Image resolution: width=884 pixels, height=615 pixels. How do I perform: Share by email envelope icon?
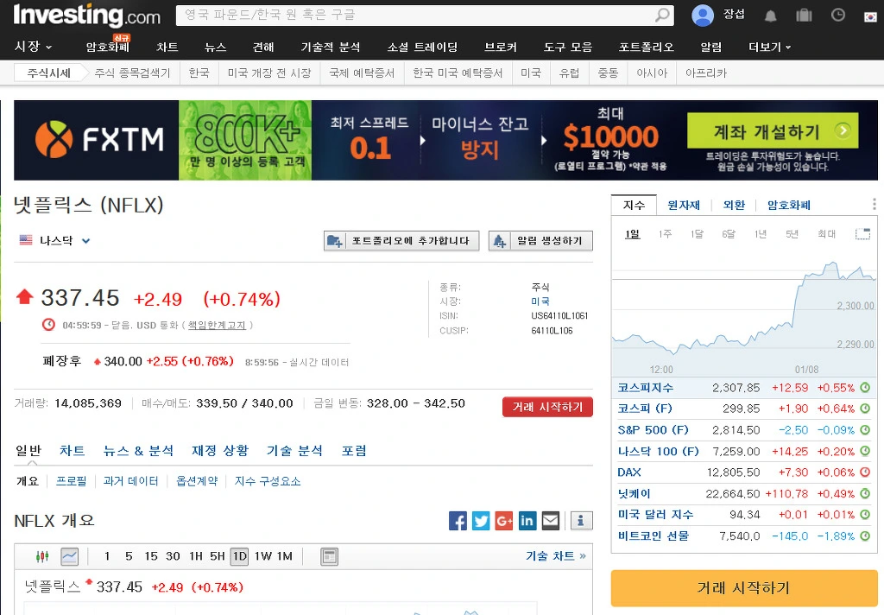pos(550,521)
